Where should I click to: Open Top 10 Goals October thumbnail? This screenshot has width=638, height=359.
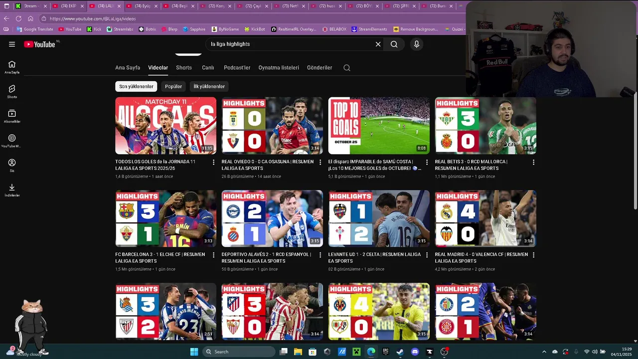tap(379, 126)
